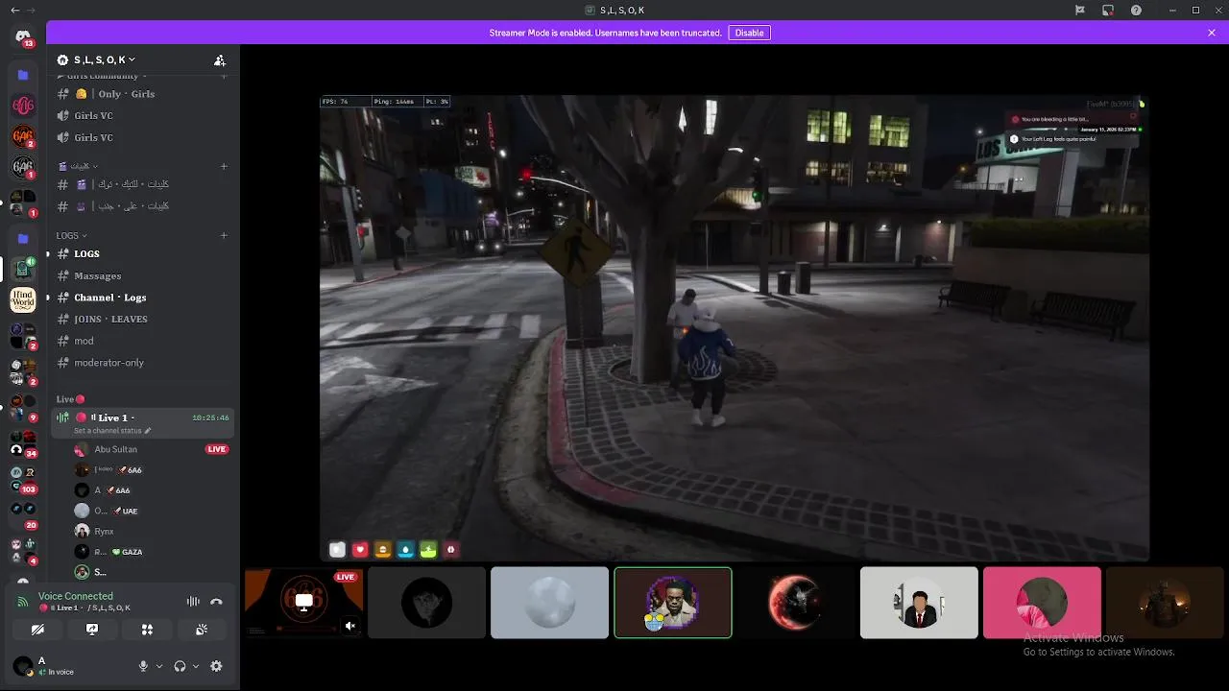Screen dimensions: 1229x691
Task: Collapse the Arabic clips category header
Action: [x=79, y=166]
